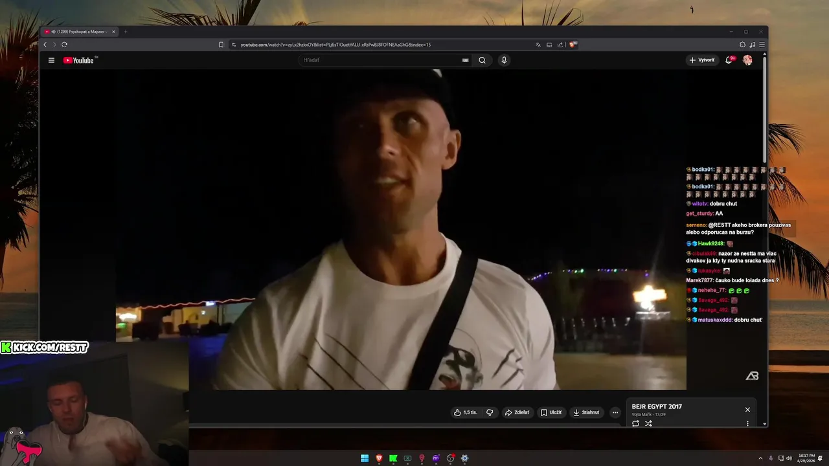Select the 'Psychopat a Majsner' browser tab
This screenshot has width=829, height=466.
tap(80, 32)
